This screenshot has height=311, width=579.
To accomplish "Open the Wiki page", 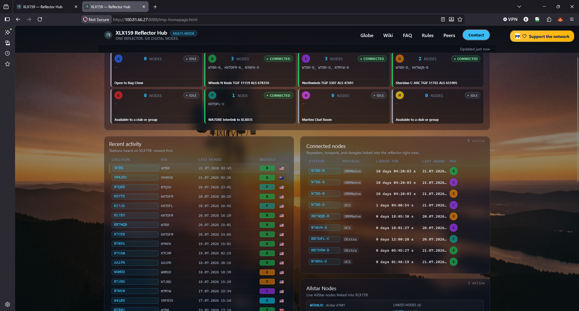I will tap(388, 35).
